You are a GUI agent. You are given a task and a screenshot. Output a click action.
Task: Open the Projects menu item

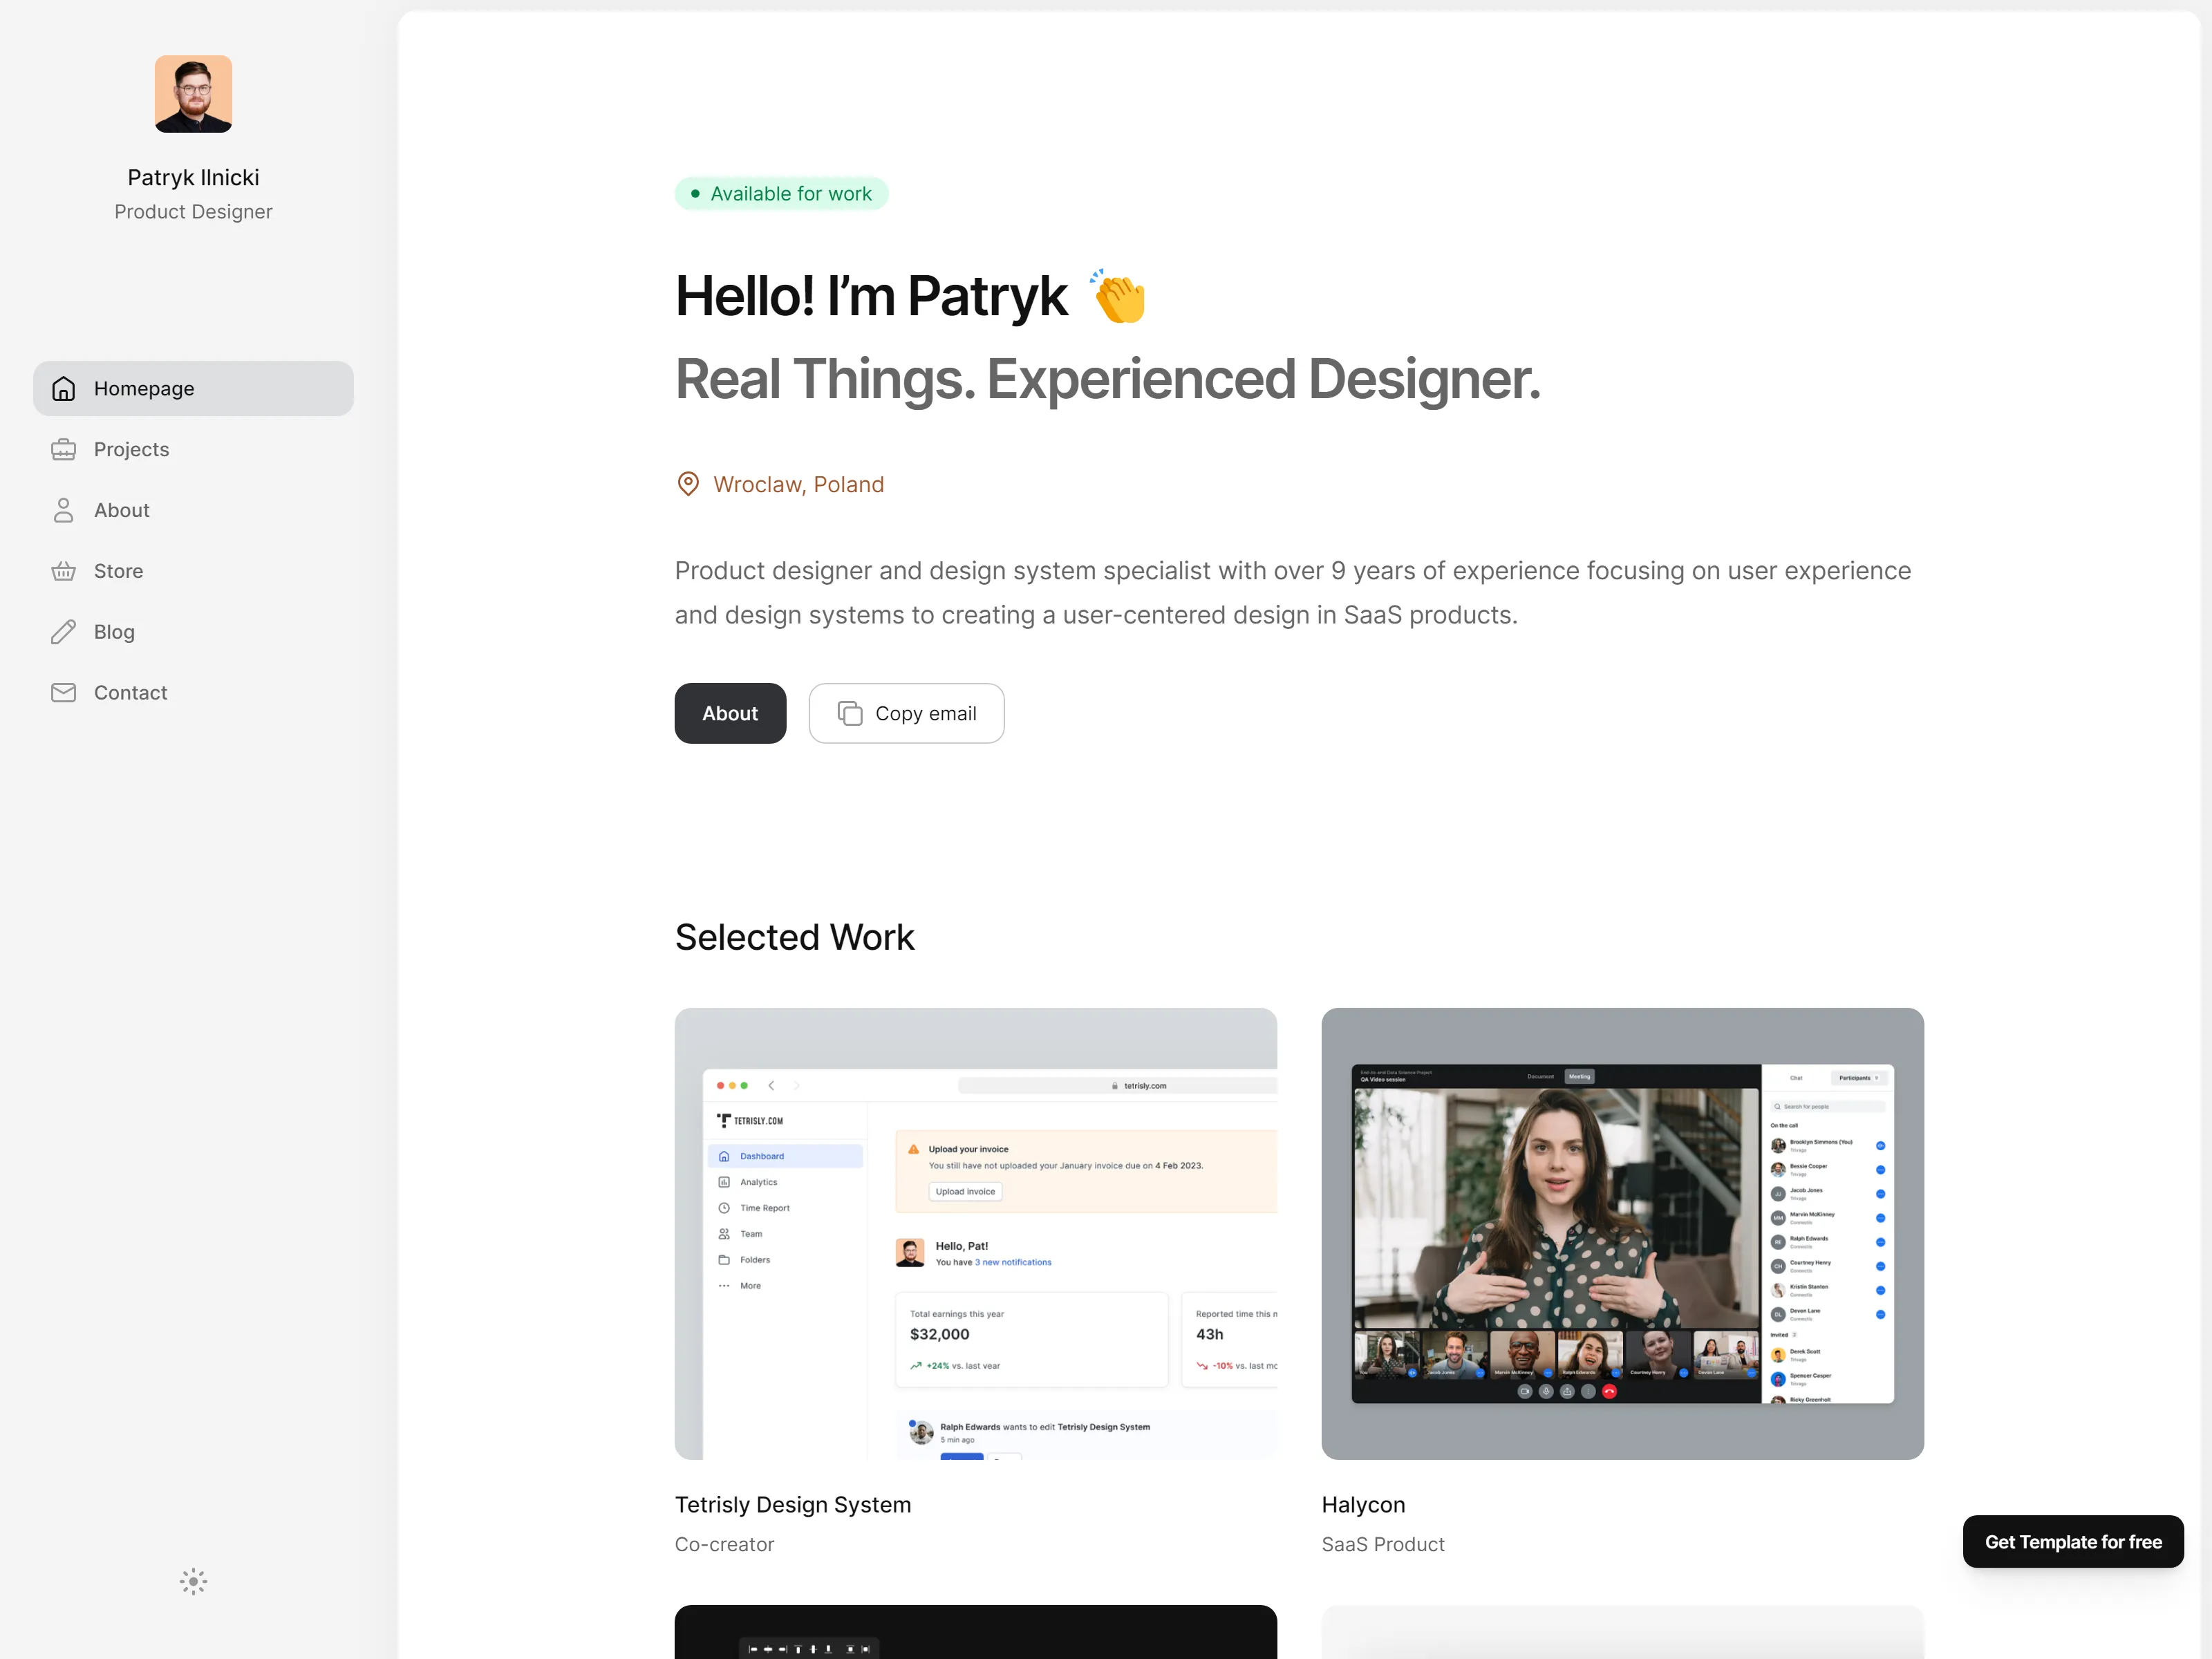(x=193, y=449)
